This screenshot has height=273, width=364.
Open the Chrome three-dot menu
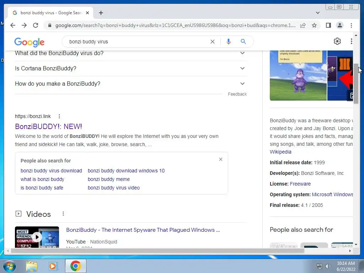[351, 25]
